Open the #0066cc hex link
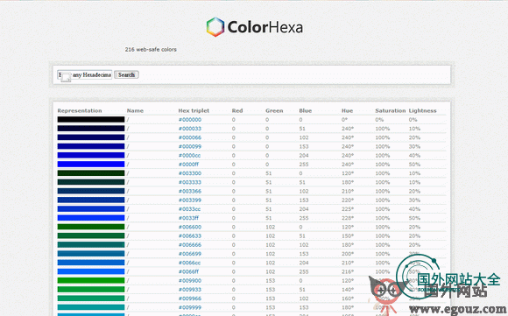This screenshot has width=508, height=316. (189, 263)
